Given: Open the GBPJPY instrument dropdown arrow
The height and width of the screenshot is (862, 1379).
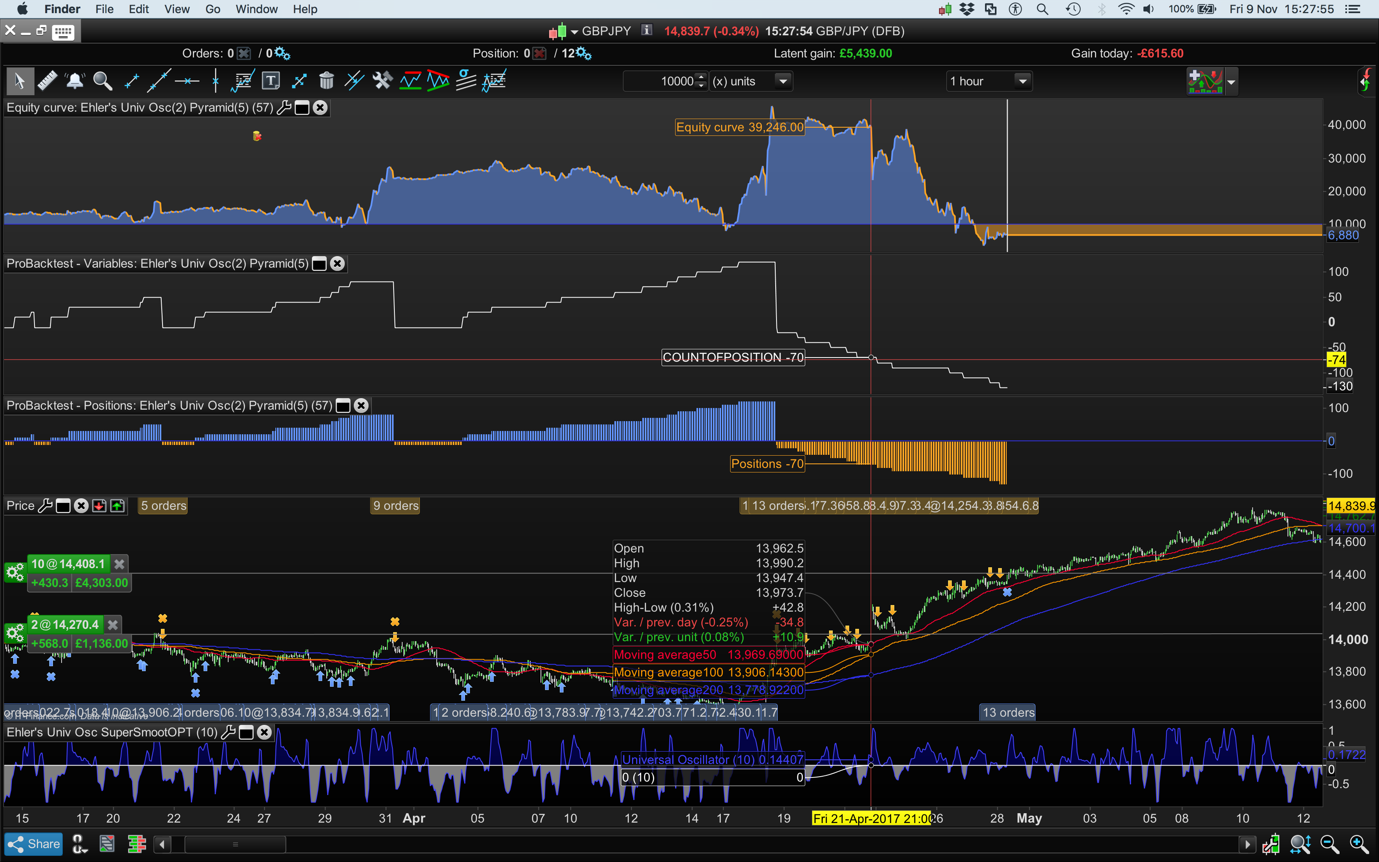Looking at the screenshot, I should (575, 32).
